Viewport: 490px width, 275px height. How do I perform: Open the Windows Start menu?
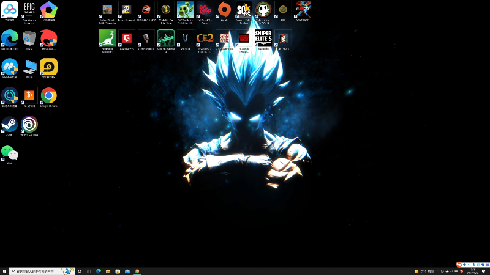(4, 271)
